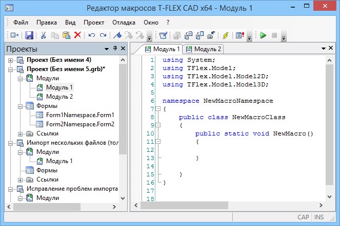Viewport: 340px width, 226px height.
Task: Collapse the Формы node containing Form1Namespace.Form1
Action: click(x=20, y=107)
